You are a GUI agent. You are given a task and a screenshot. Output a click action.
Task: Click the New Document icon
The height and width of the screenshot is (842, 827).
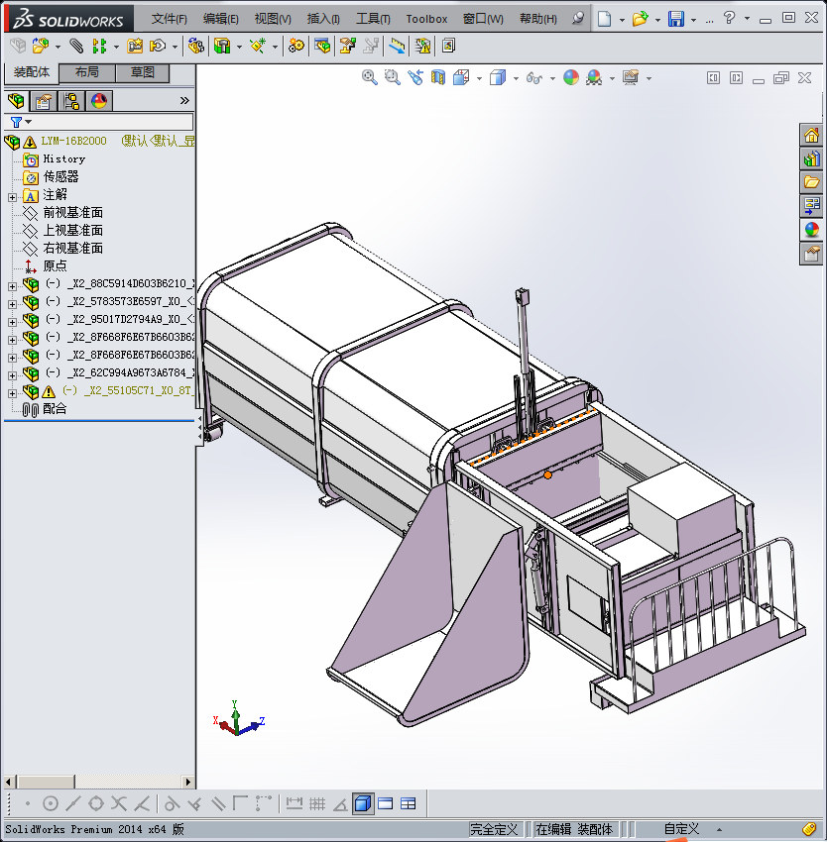pyautogui.click(x=604, y=19)
